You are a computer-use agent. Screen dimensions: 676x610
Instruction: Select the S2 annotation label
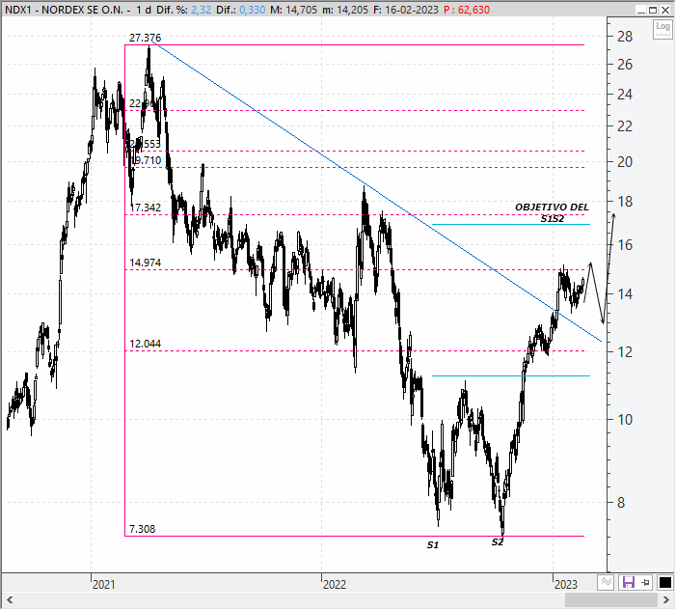tap(498, 542)
